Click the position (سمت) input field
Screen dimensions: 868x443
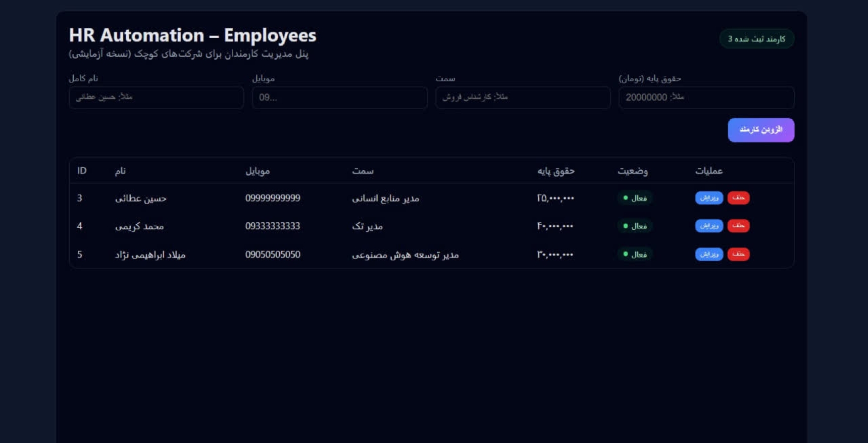coord(523,97)
